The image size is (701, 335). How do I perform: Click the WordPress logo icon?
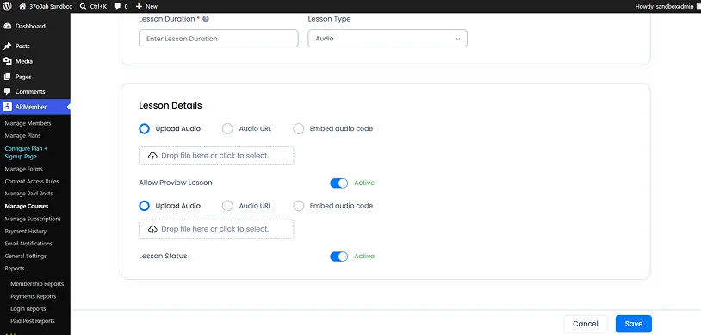tap(7, 6)
